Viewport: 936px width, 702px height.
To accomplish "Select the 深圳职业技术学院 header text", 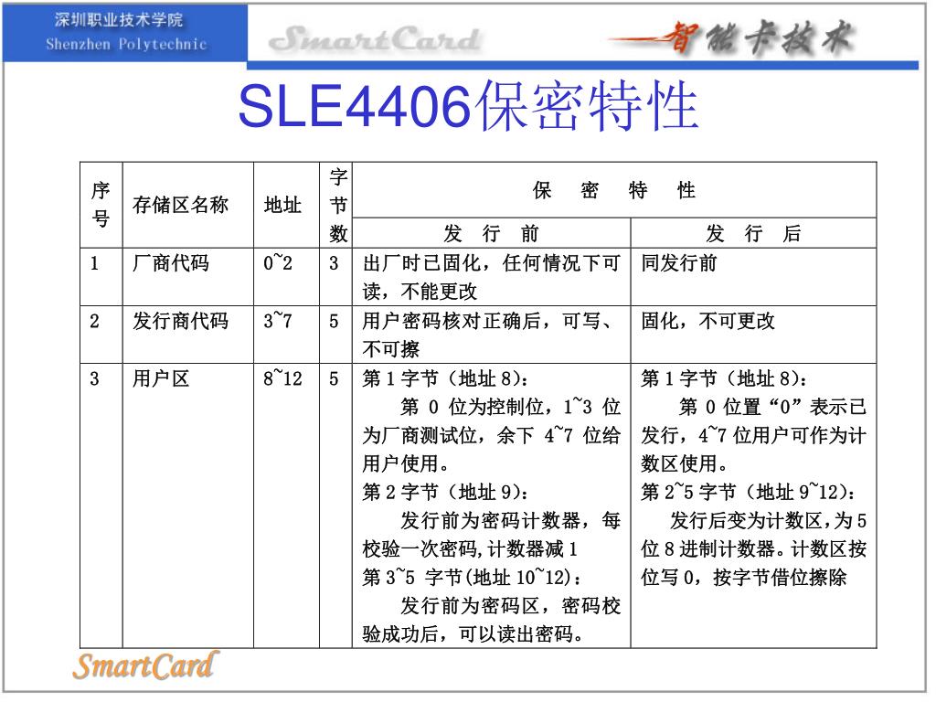I will (x=119, y=20).
